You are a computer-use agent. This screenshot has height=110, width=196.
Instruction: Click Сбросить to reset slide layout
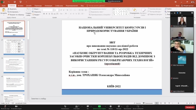click(x=36, y=12)
